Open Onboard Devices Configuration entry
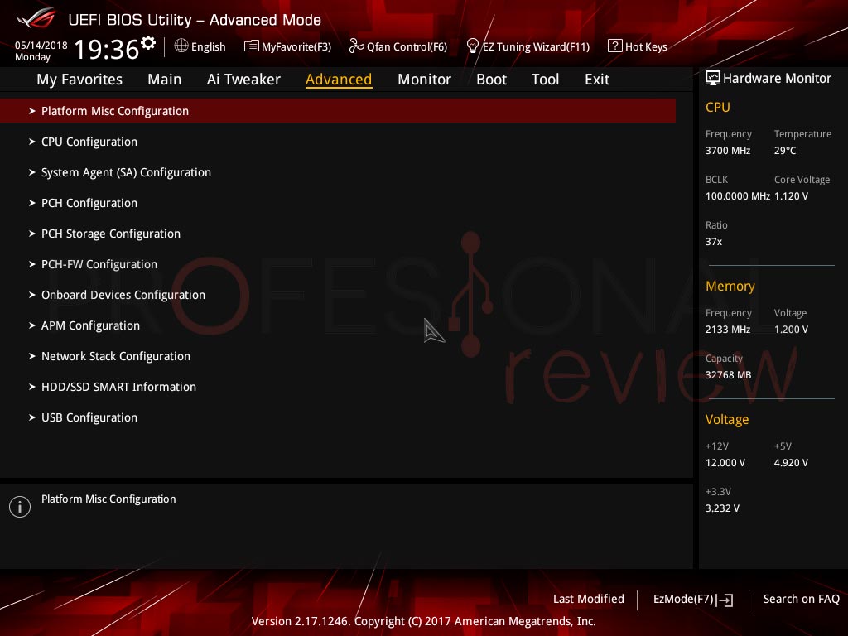This screenshot has width=848, height=636. click(x=338, y=295)
